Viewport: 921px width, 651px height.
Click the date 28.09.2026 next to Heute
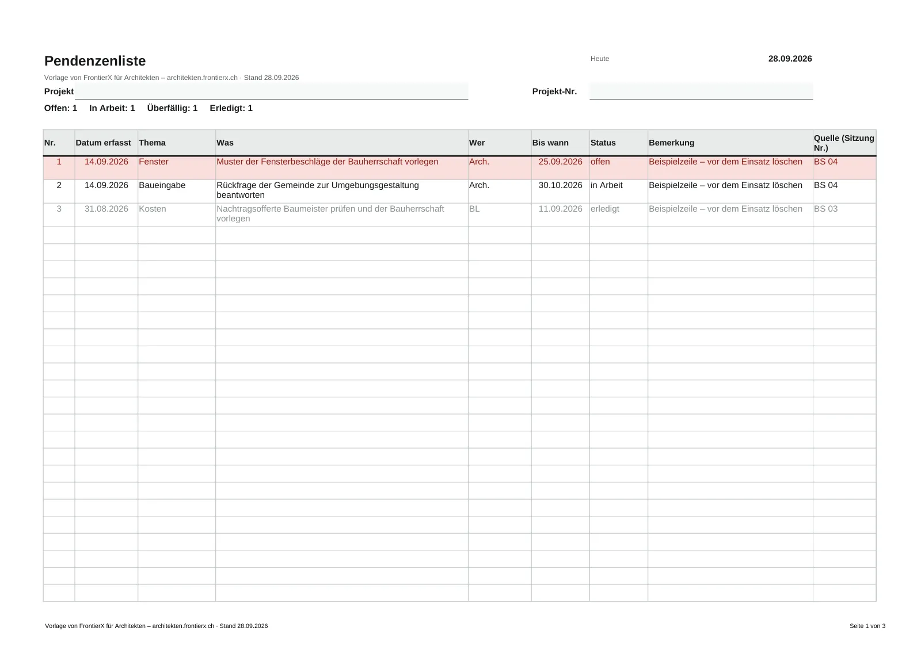(x=790, y=59)
